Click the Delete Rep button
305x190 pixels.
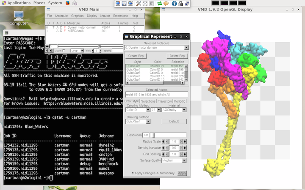pyautogui.click(x=177, y=56)
